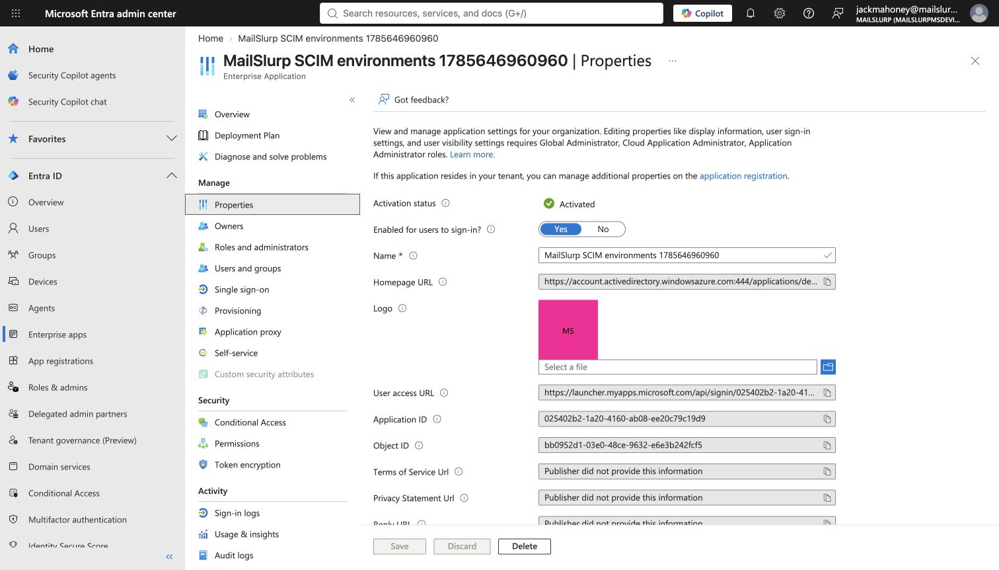Open the account avatar menu

pyautogui.click(x=979, y=13)
